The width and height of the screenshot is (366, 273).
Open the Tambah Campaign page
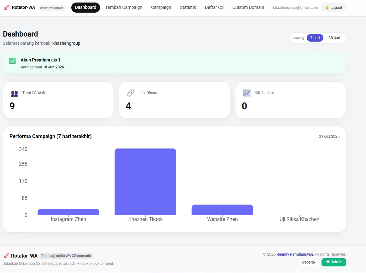coord(124,7)
